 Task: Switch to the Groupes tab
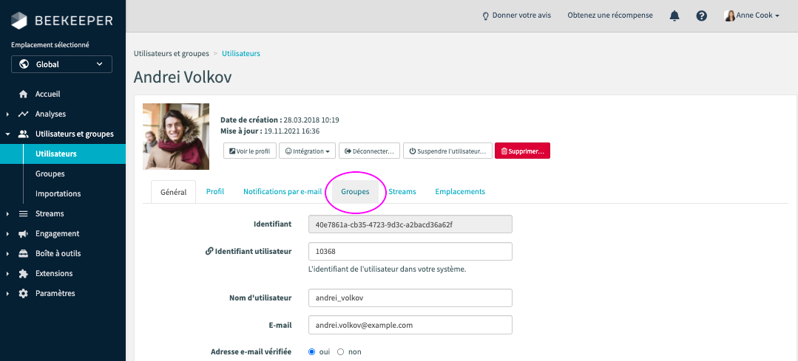click(x=355, y=191)
